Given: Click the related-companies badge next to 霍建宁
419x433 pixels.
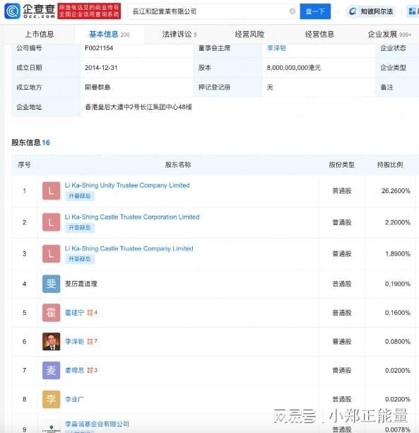Looking at the screenshot, I should click(x=92, y=313).
